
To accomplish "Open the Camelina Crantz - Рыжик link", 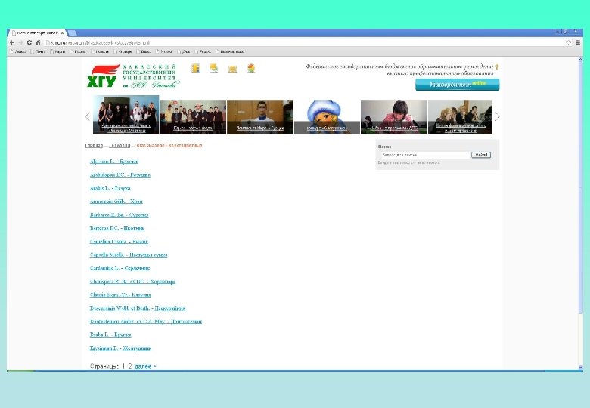I will click(119, 242).
